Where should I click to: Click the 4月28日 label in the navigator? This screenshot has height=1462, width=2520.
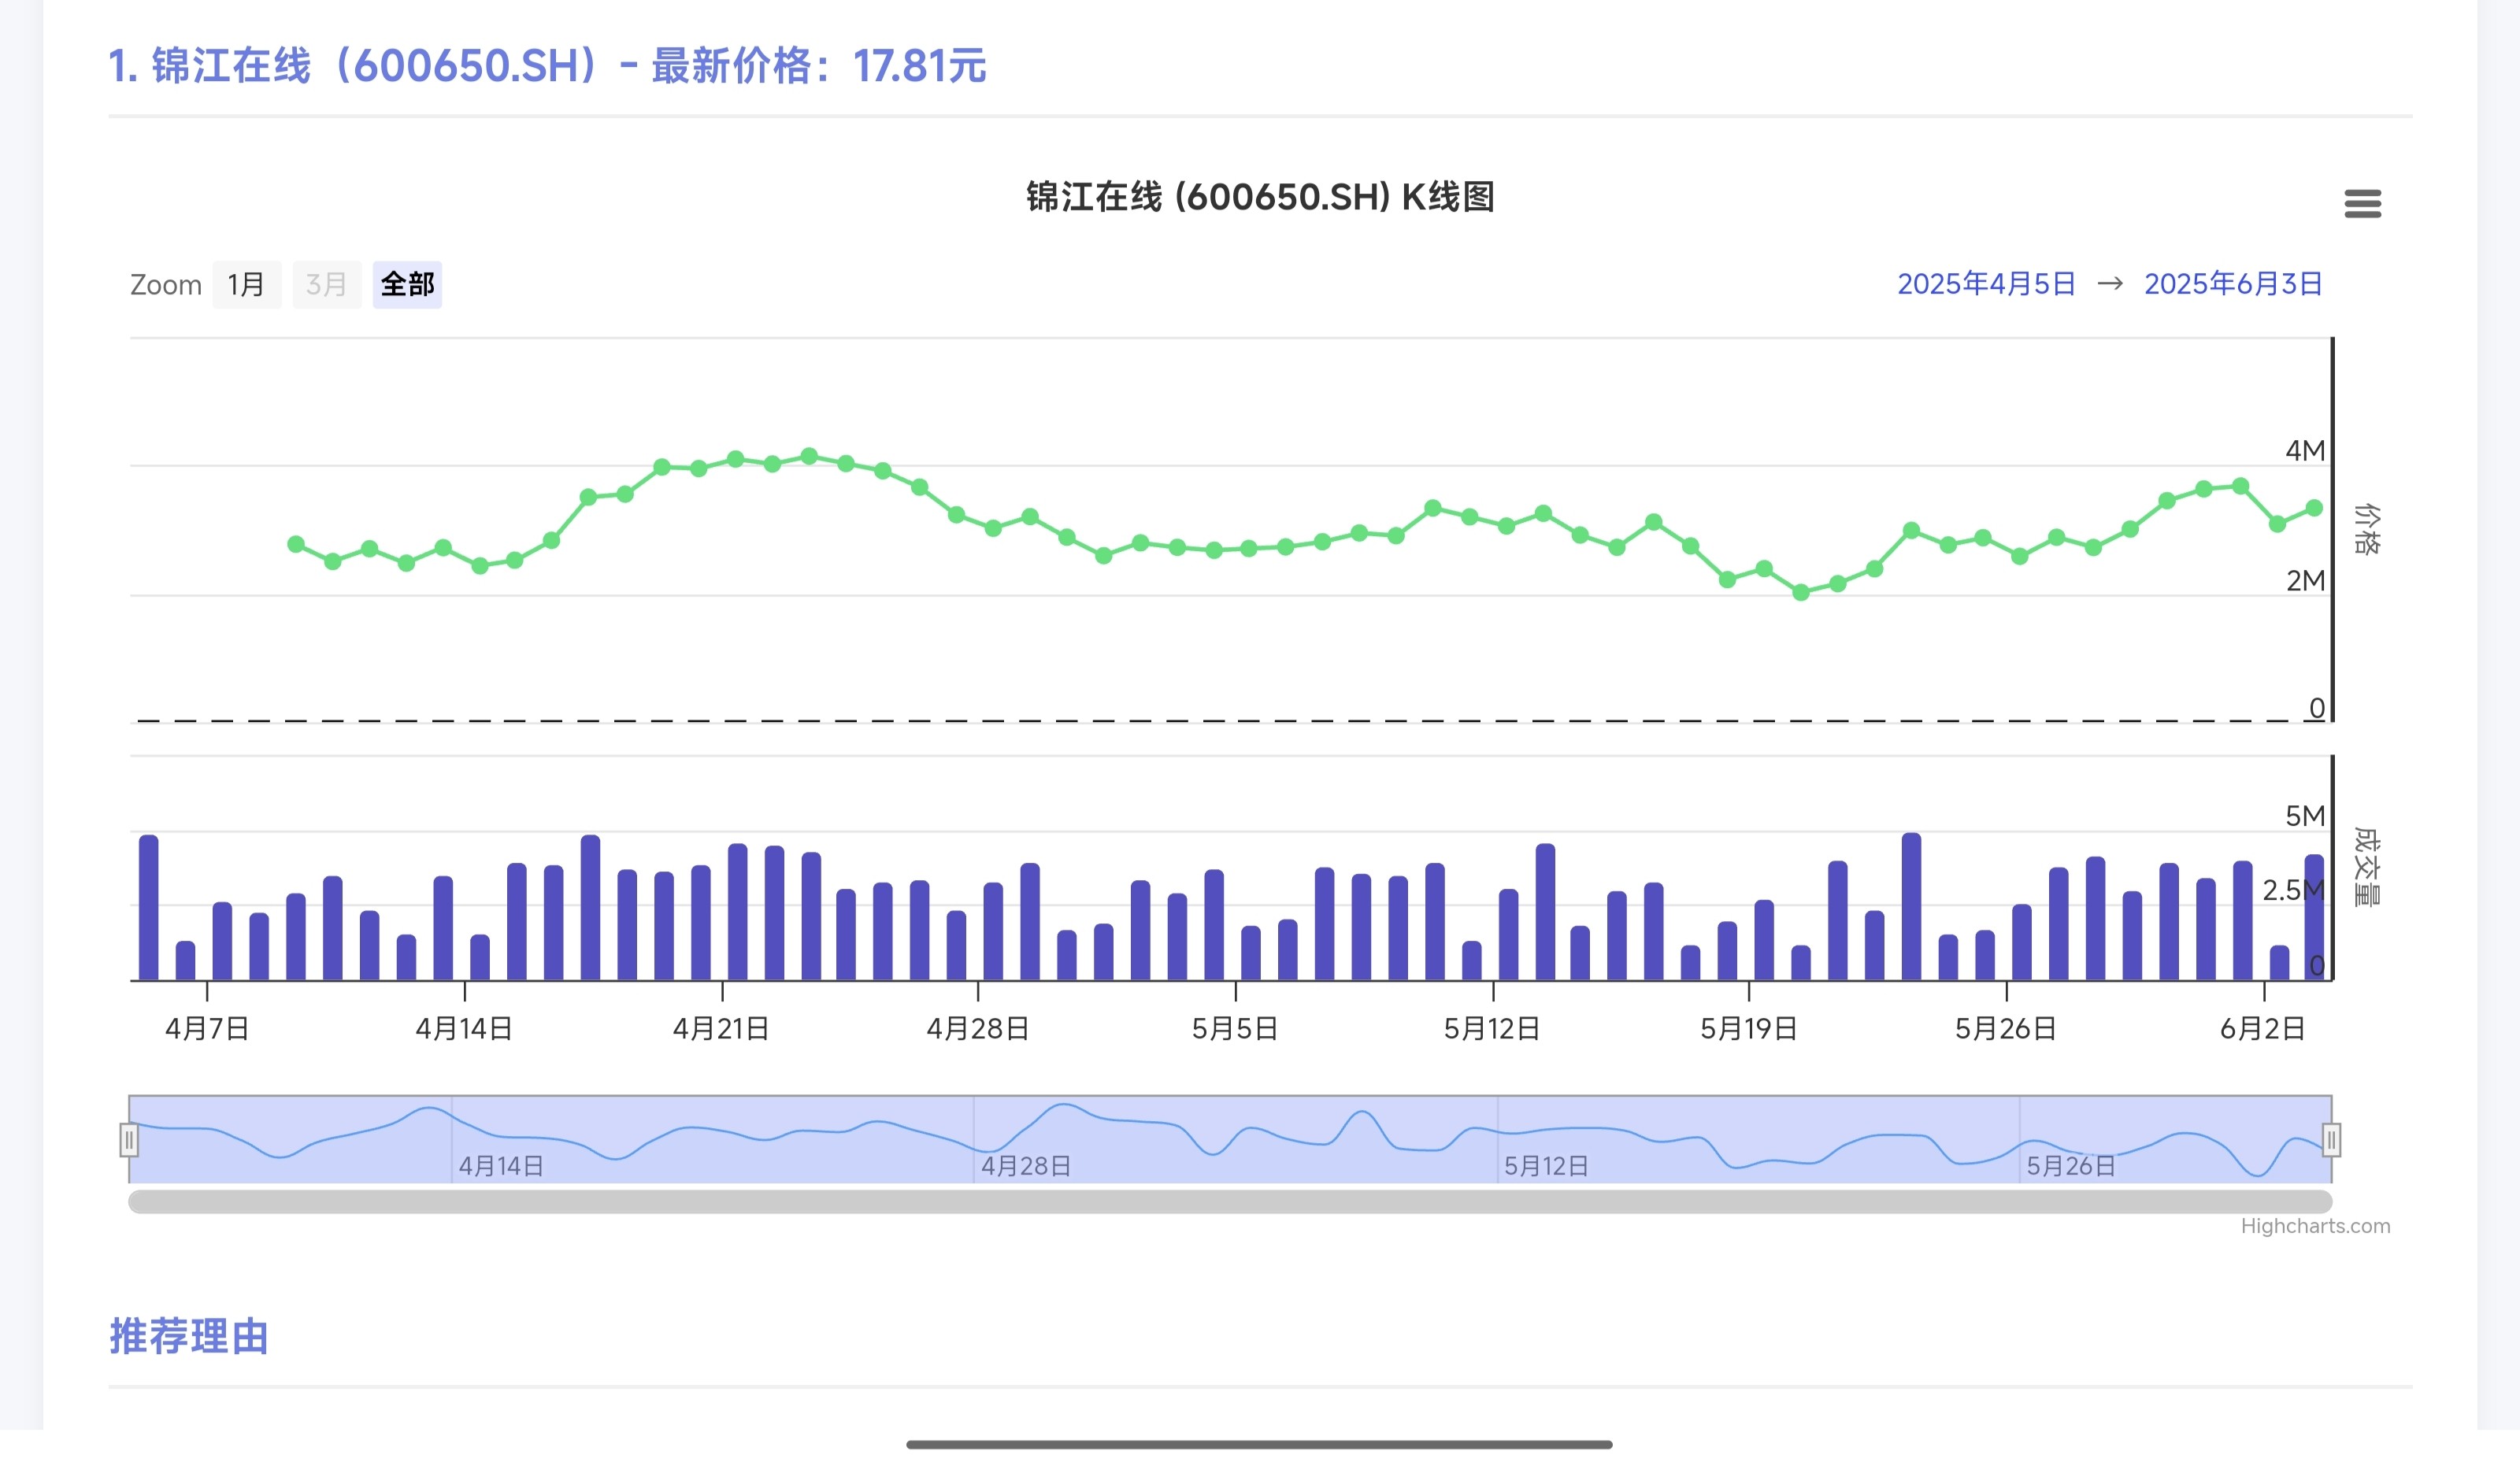[1026, 1166]
